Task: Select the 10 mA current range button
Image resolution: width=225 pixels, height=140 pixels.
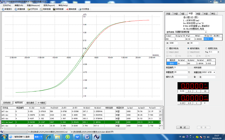Action: (205, 91)
